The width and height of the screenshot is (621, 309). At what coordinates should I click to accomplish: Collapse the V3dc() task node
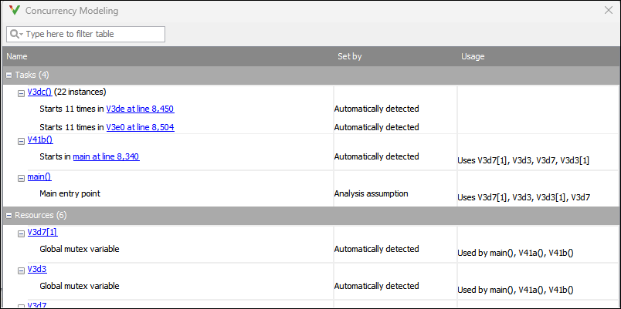tap(21, 93)
